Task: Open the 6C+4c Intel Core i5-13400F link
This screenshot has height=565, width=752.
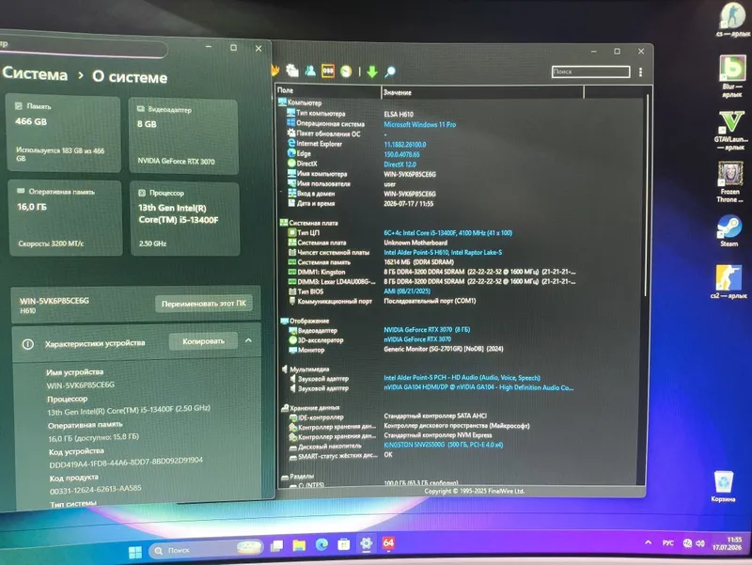Action: tap(448, 232)
